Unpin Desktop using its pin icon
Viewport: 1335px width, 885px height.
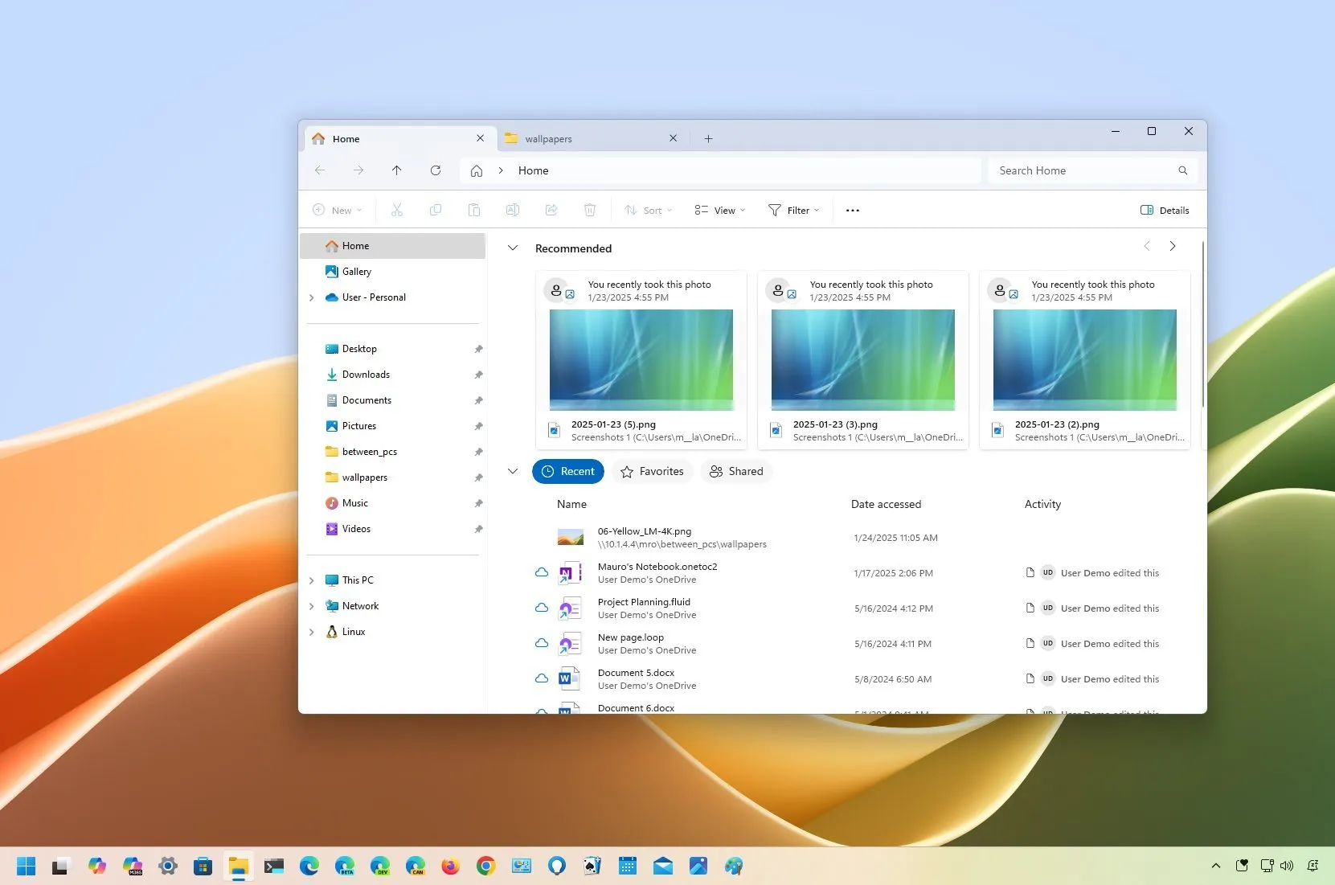[x=478, y=349]
